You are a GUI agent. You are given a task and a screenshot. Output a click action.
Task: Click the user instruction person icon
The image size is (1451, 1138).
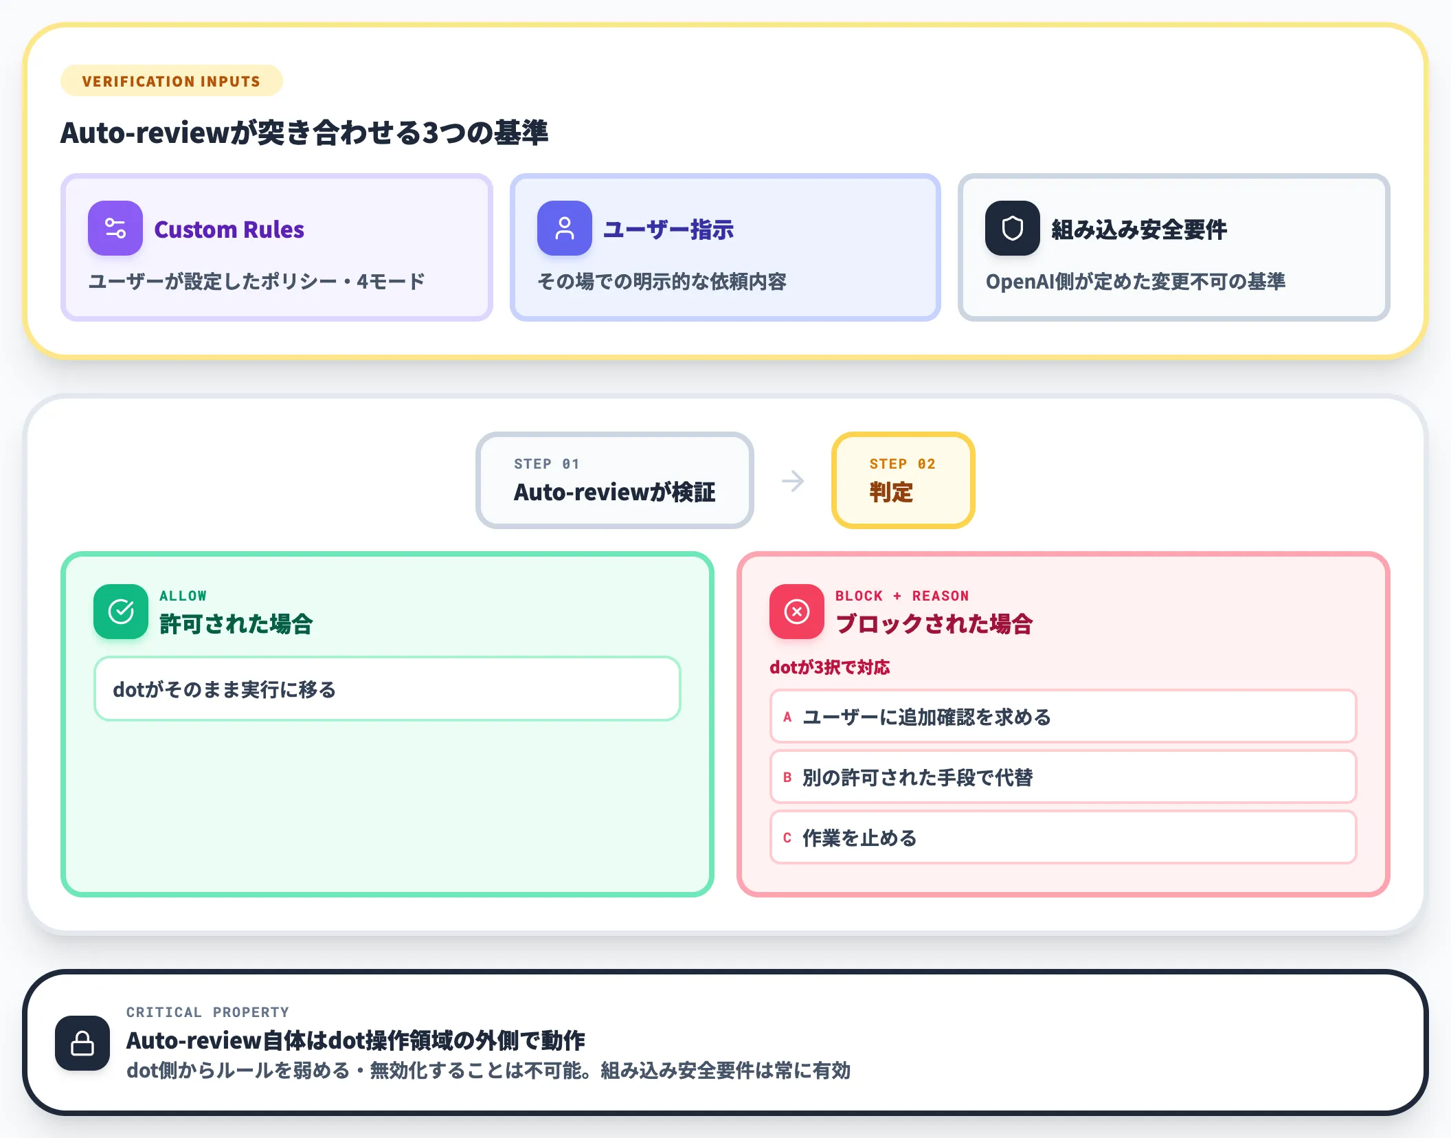pyautogui.click(x=565, y=228)
